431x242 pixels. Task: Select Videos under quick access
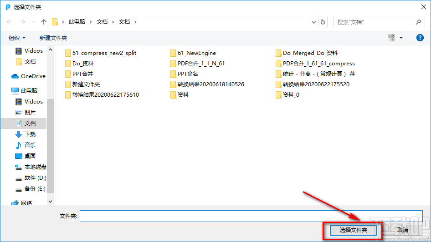30,51
